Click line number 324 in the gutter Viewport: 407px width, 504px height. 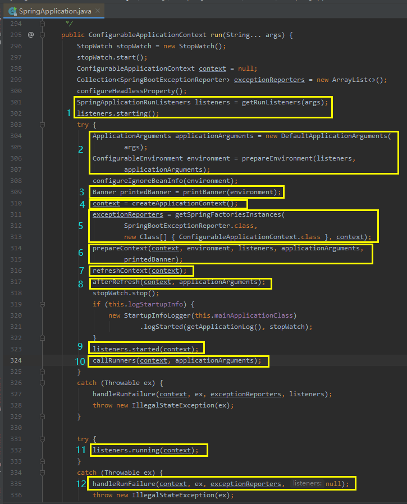pyautogui.click(x=16, y=360)
